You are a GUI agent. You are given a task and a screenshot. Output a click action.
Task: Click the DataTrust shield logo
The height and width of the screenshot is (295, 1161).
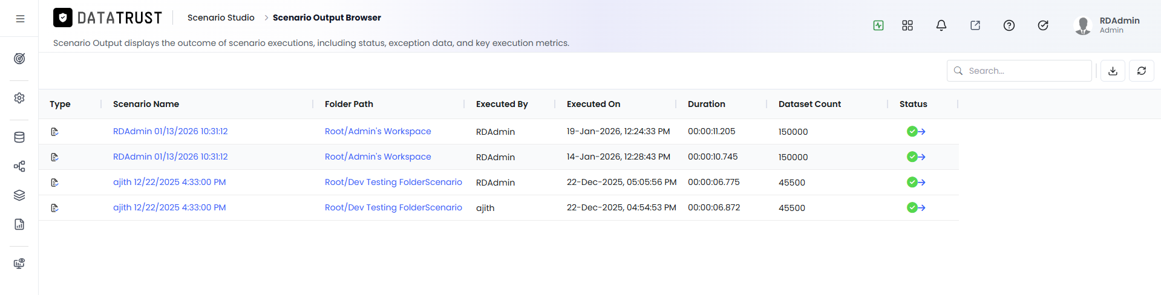point(63,18)
